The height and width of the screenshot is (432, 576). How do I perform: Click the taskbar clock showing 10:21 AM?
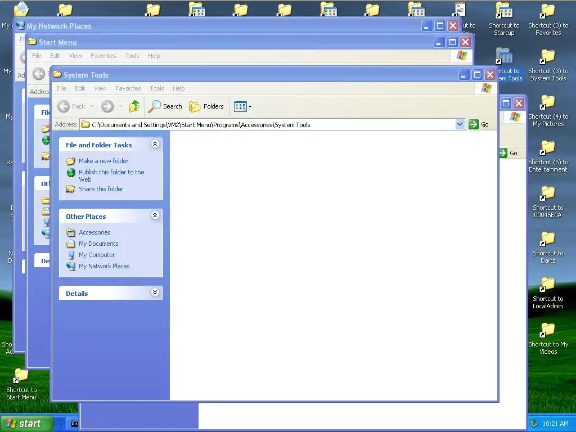click(555, 424)
